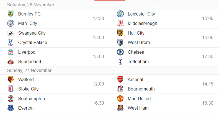219x114 pixels.
Task: Click the Sunday, 27 November date header
Action: pyautogui.click(x=29, y=70)
